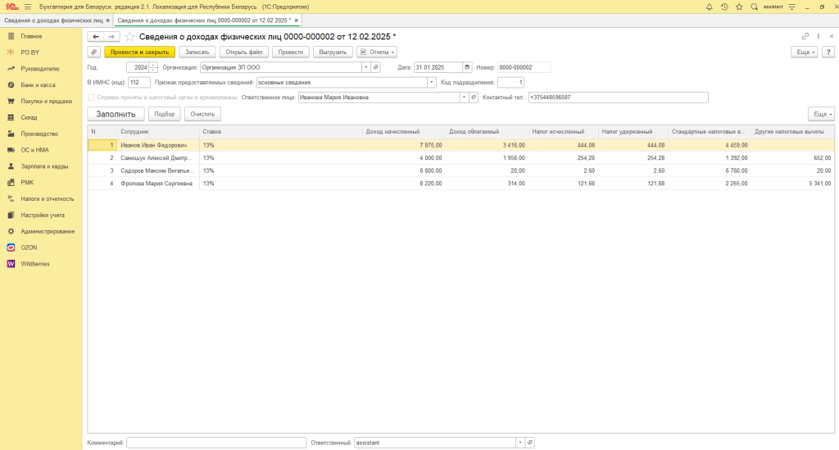Open Покупки и продажи section
This screenshot has width=839, height=450.
coord(46,101)
